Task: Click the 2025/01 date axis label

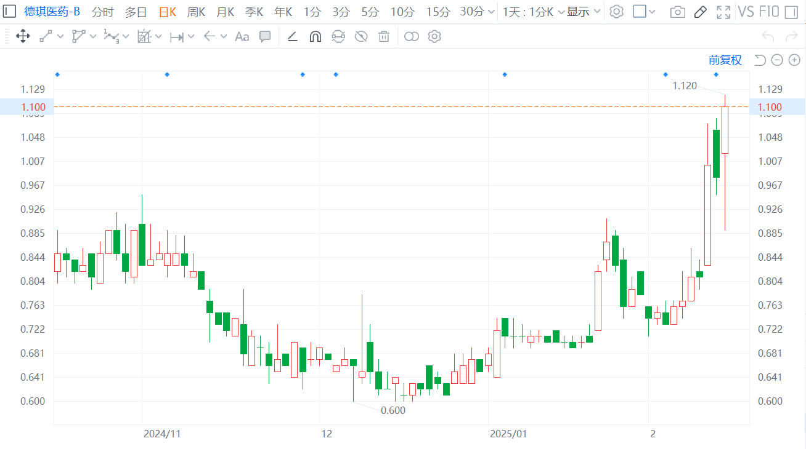Action: click(508, 434)
